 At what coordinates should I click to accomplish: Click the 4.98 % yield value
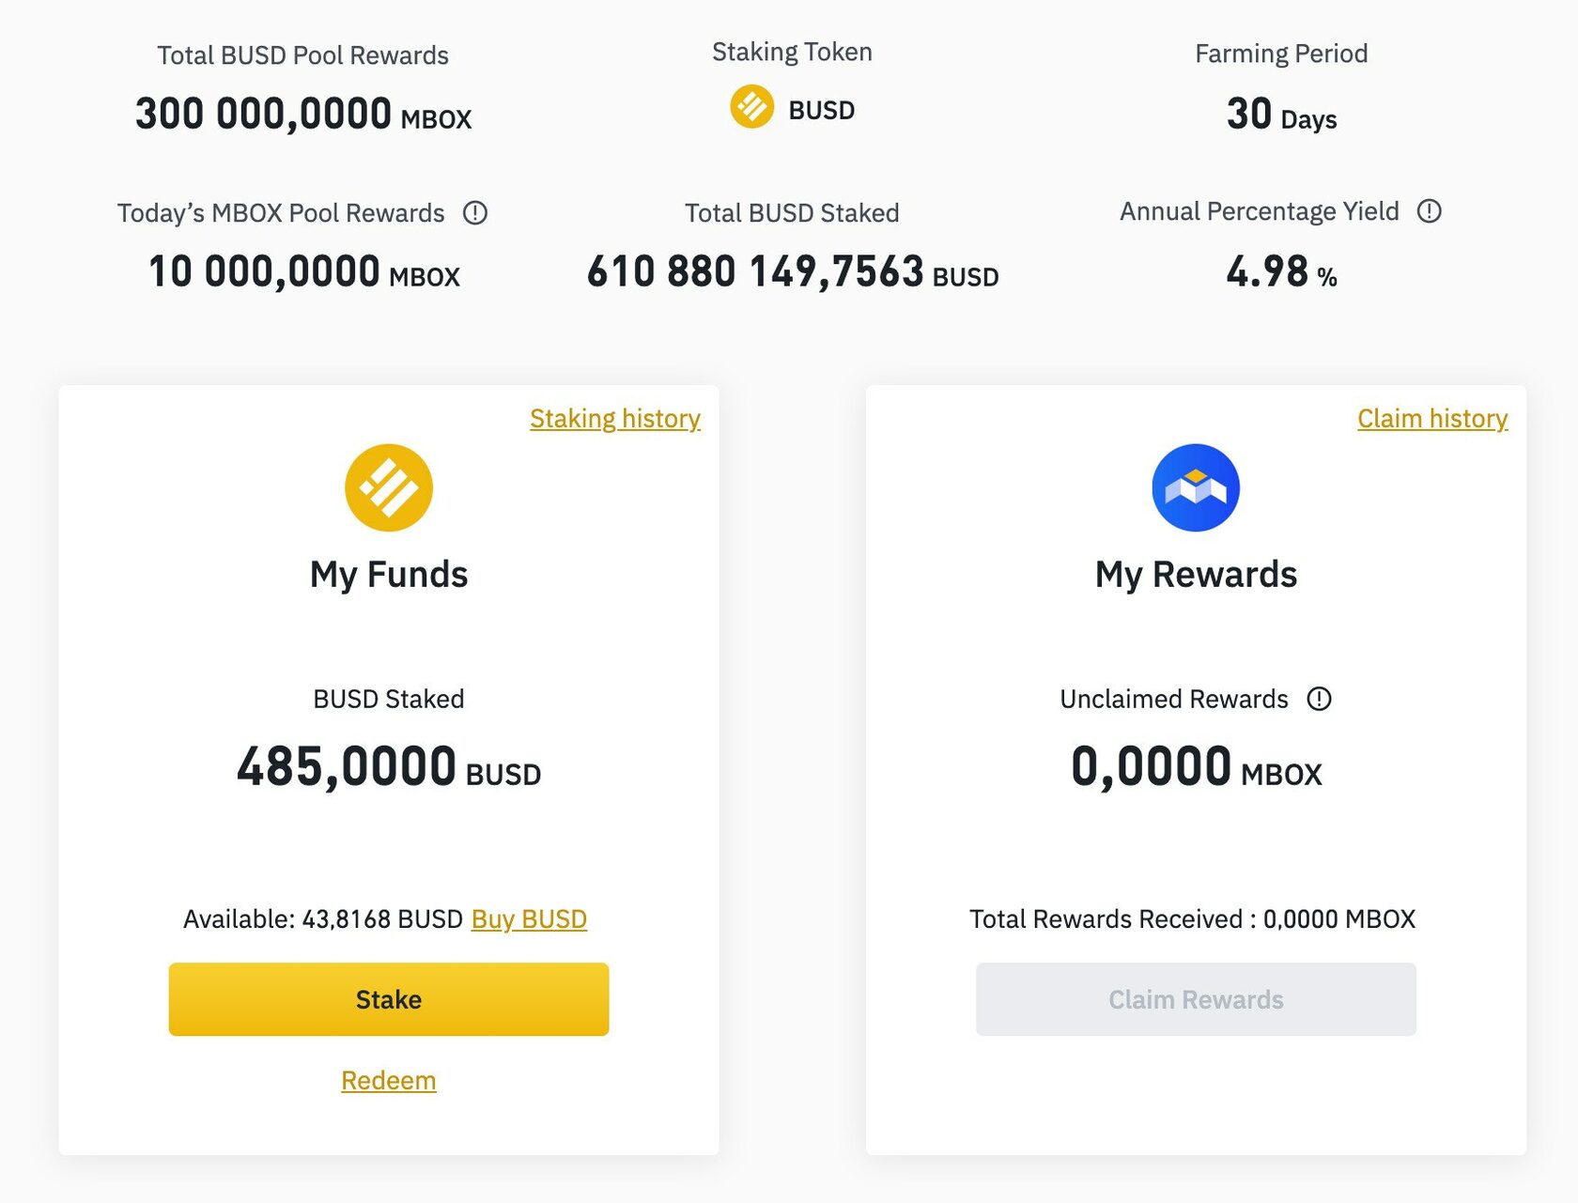[1281, 272]
